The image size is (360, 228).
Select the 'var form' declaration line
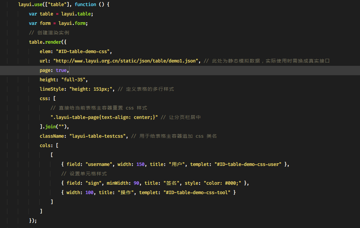[x=58, y=23]
